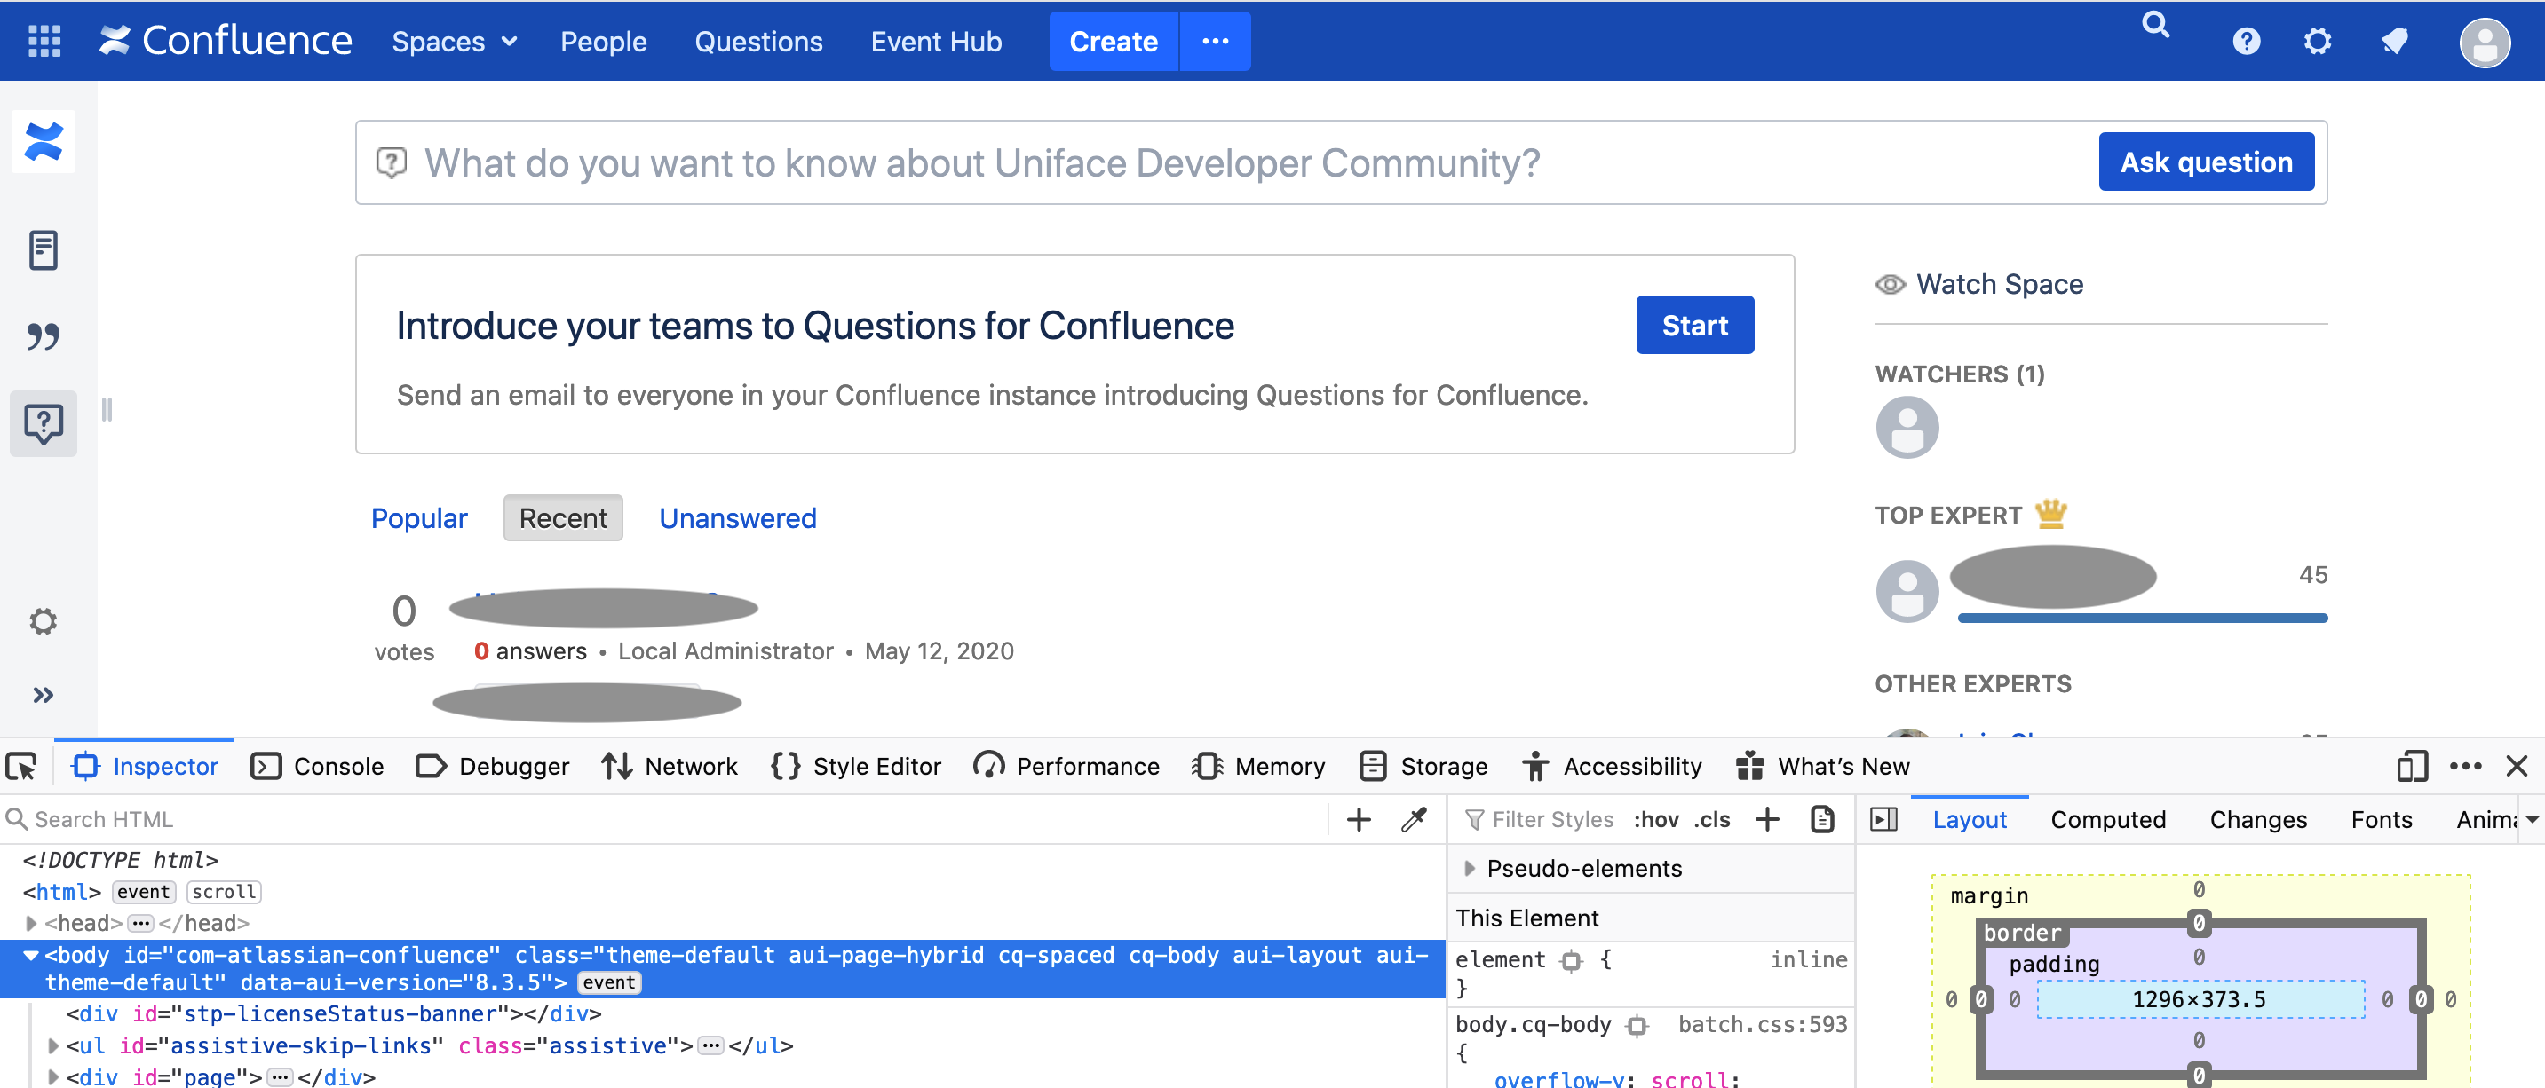Click the Create button

click(1114, 42)
